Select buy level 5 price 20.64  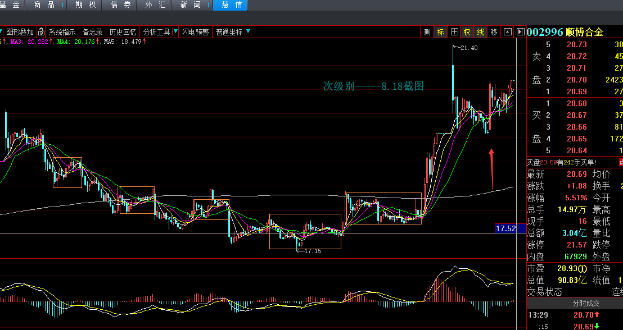coord(576,151)
